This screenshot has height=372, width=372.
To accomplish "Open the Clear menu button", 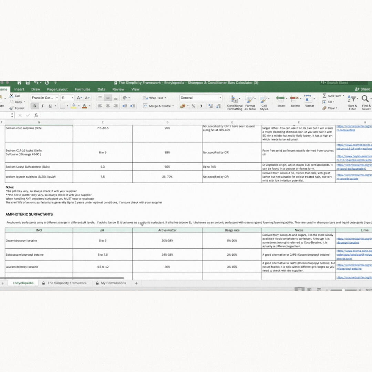I will click(x=330, y=108).
